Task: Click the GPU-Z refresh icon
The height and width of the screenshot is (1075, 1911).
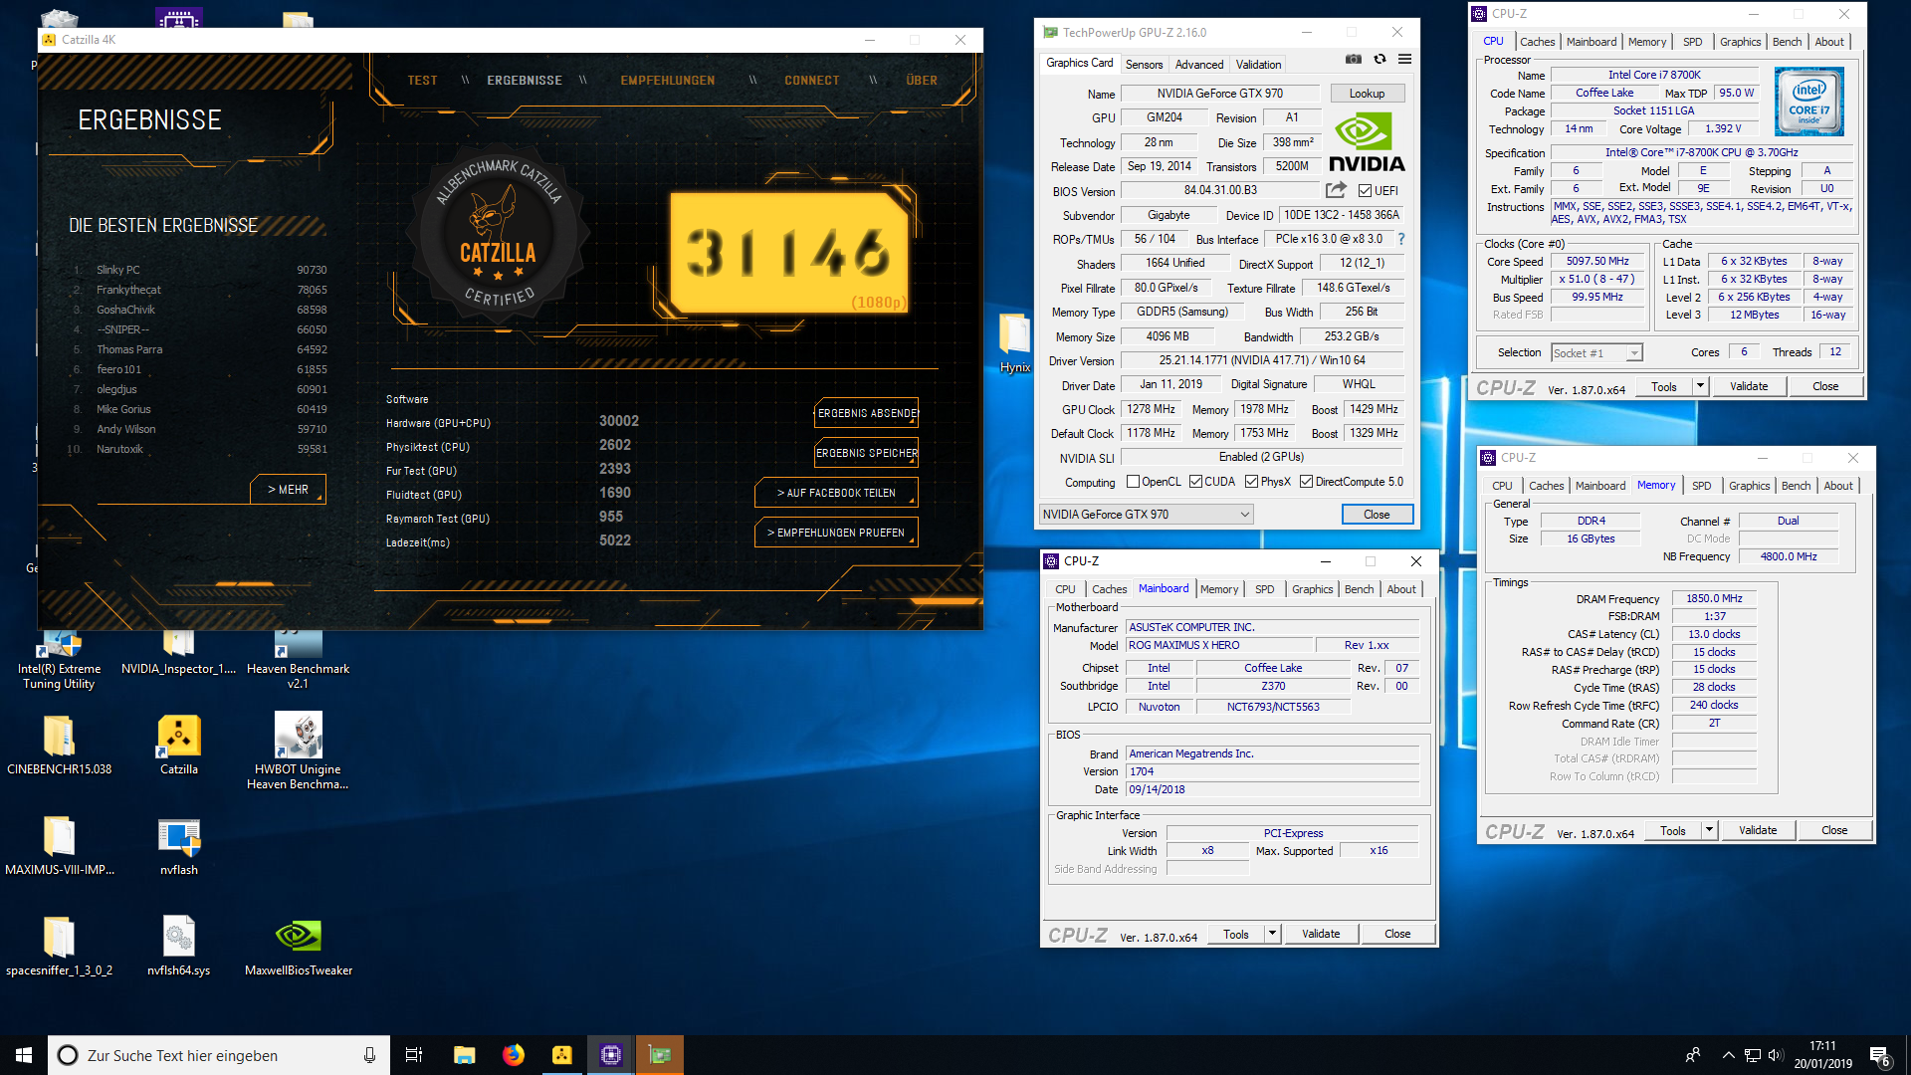Action: tap(1380, 59)
